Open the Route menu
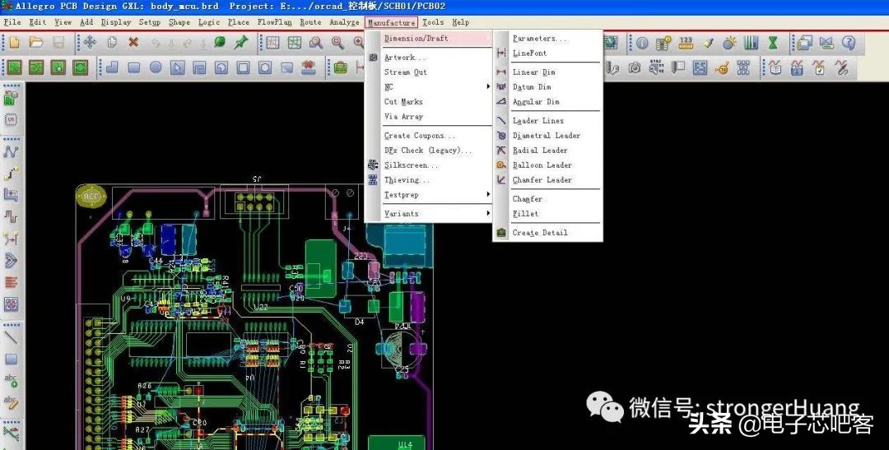The width and height of the screenshot is (889, 450). coord(310,22)
